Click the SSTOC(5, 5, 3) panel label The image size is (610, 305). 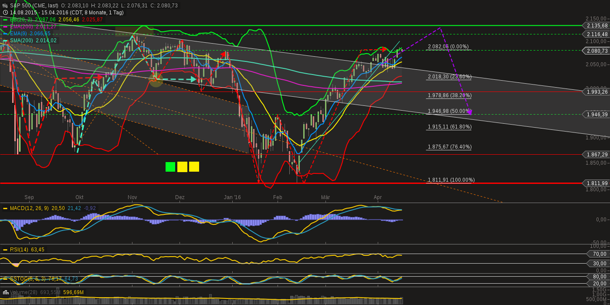28,278
